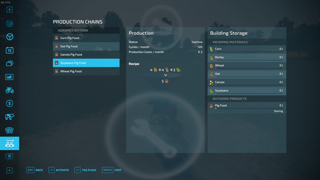Click the Corn fill level bar
Image resolution: width=320 pixels, height=180 pixels.
(249, 52)
